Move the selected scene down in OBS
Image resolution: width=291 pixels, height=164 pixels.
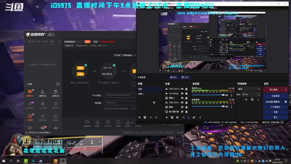(156, 117)
